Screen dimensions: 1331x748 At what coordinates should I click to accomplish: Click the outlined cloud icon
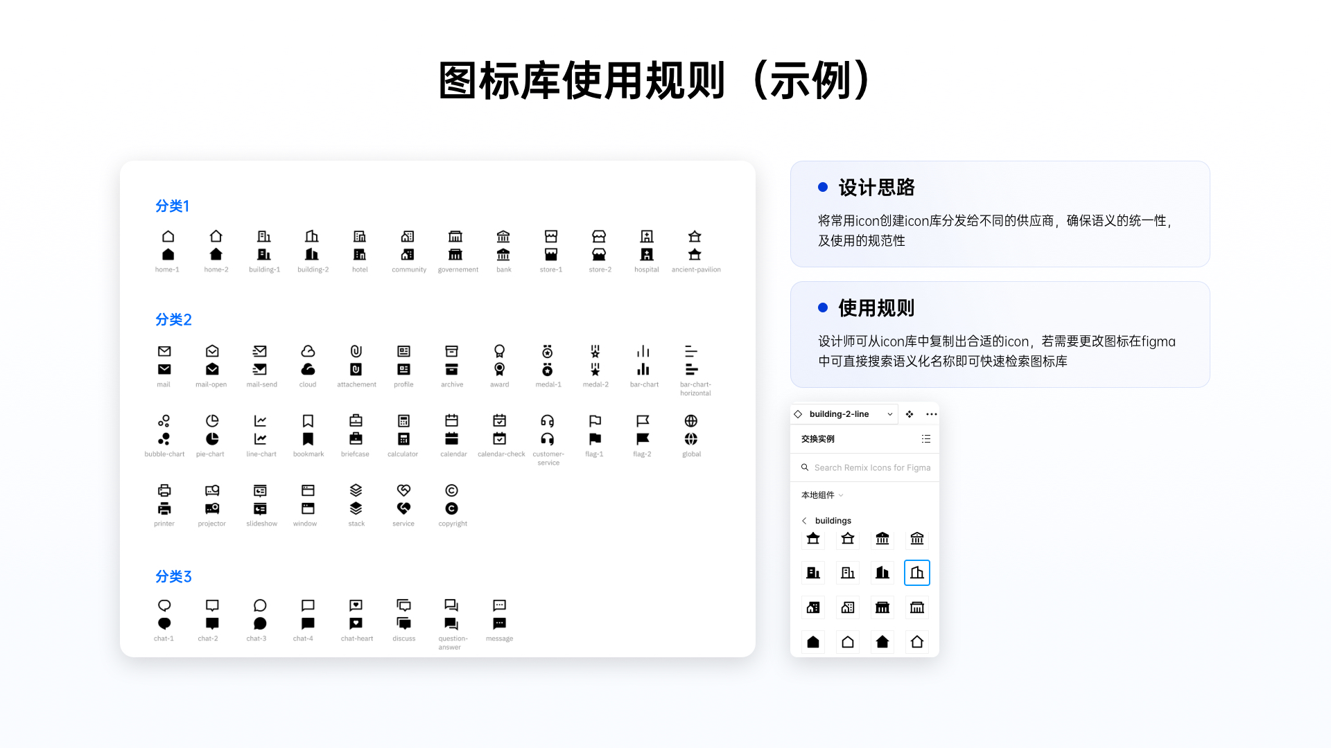click(x=308, y=351)
